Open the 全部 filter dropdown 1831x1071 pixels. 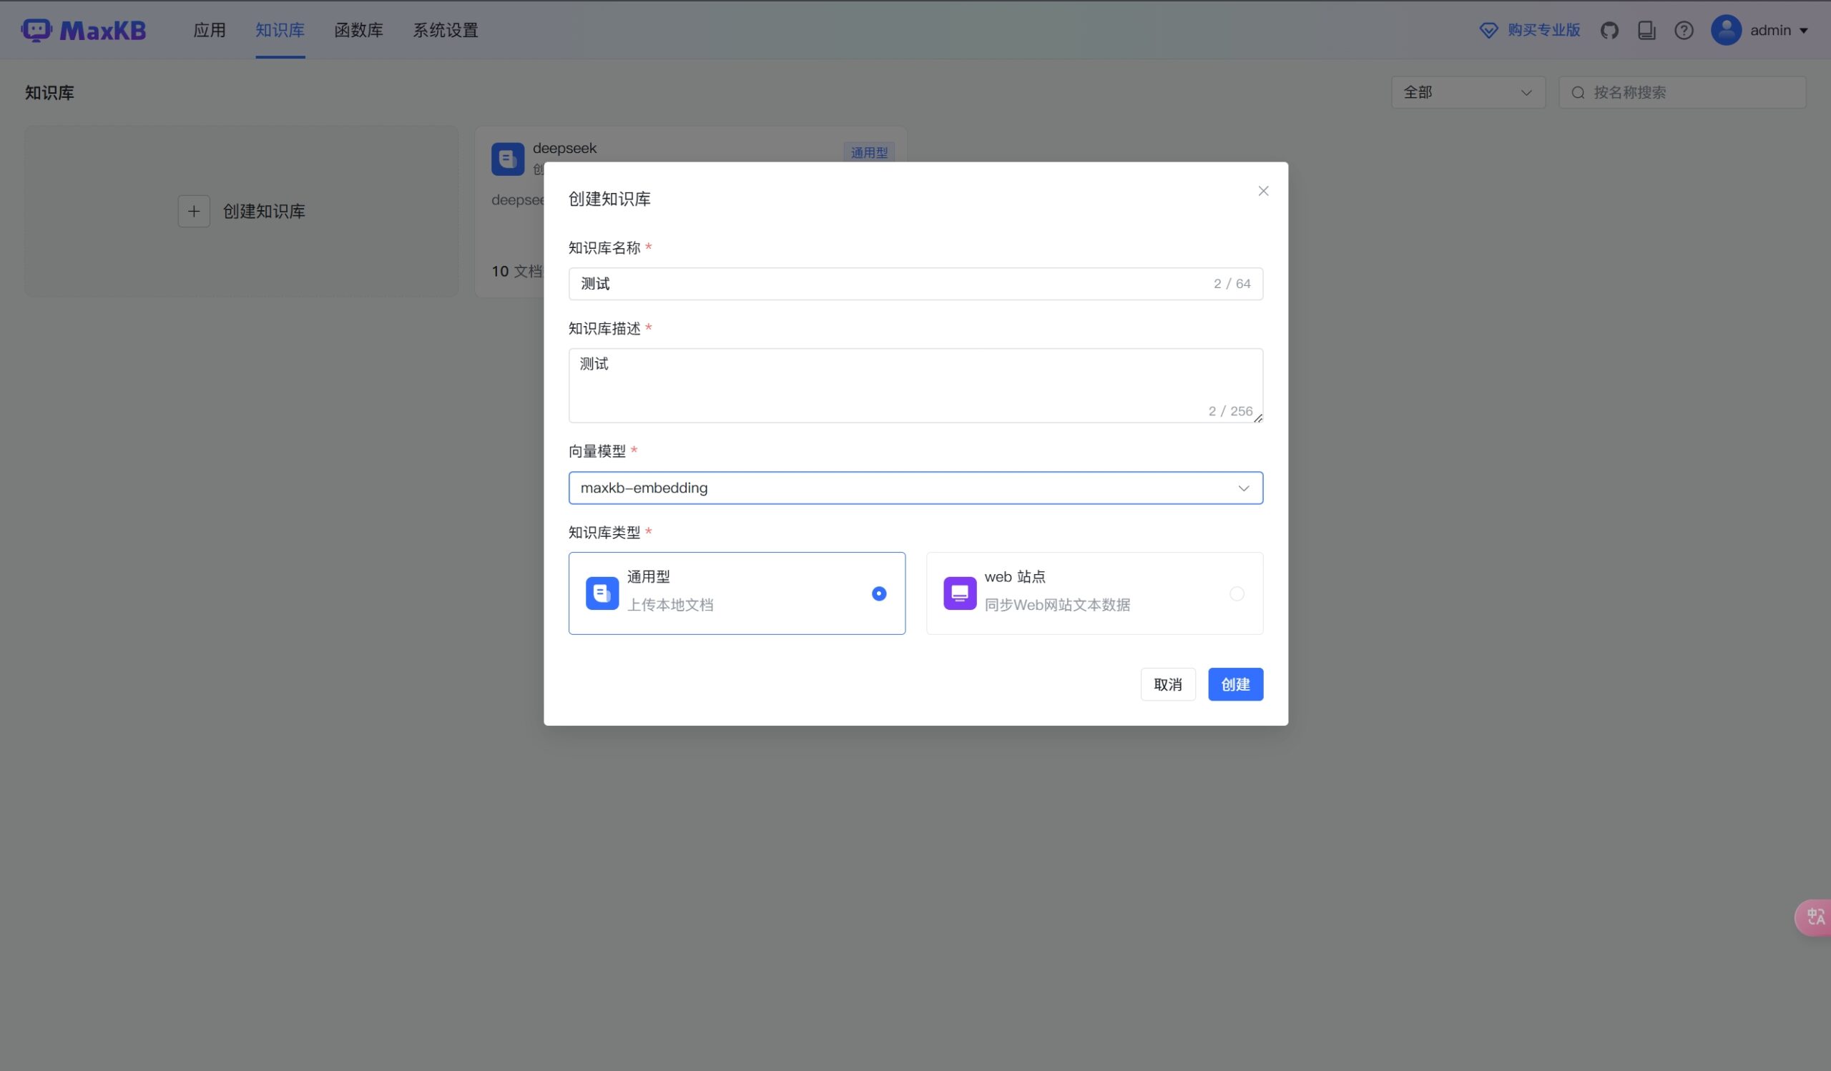1468,93
